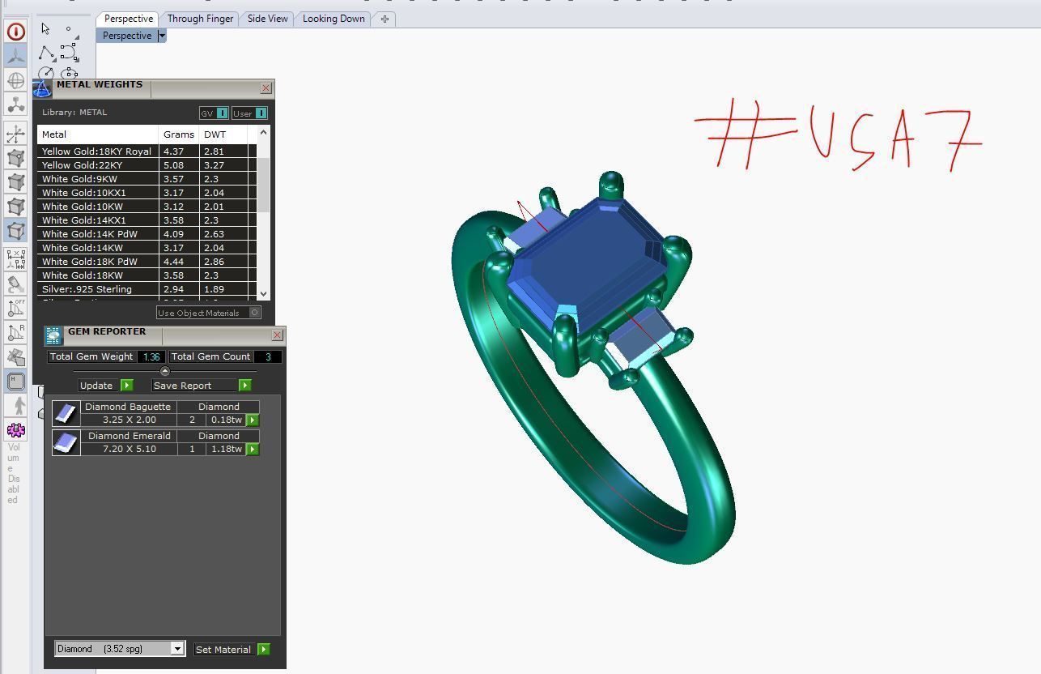Screen dimensions: 1041x674
Task: Click the Total Gem Weight value 1.36
Action: point(151,356)
